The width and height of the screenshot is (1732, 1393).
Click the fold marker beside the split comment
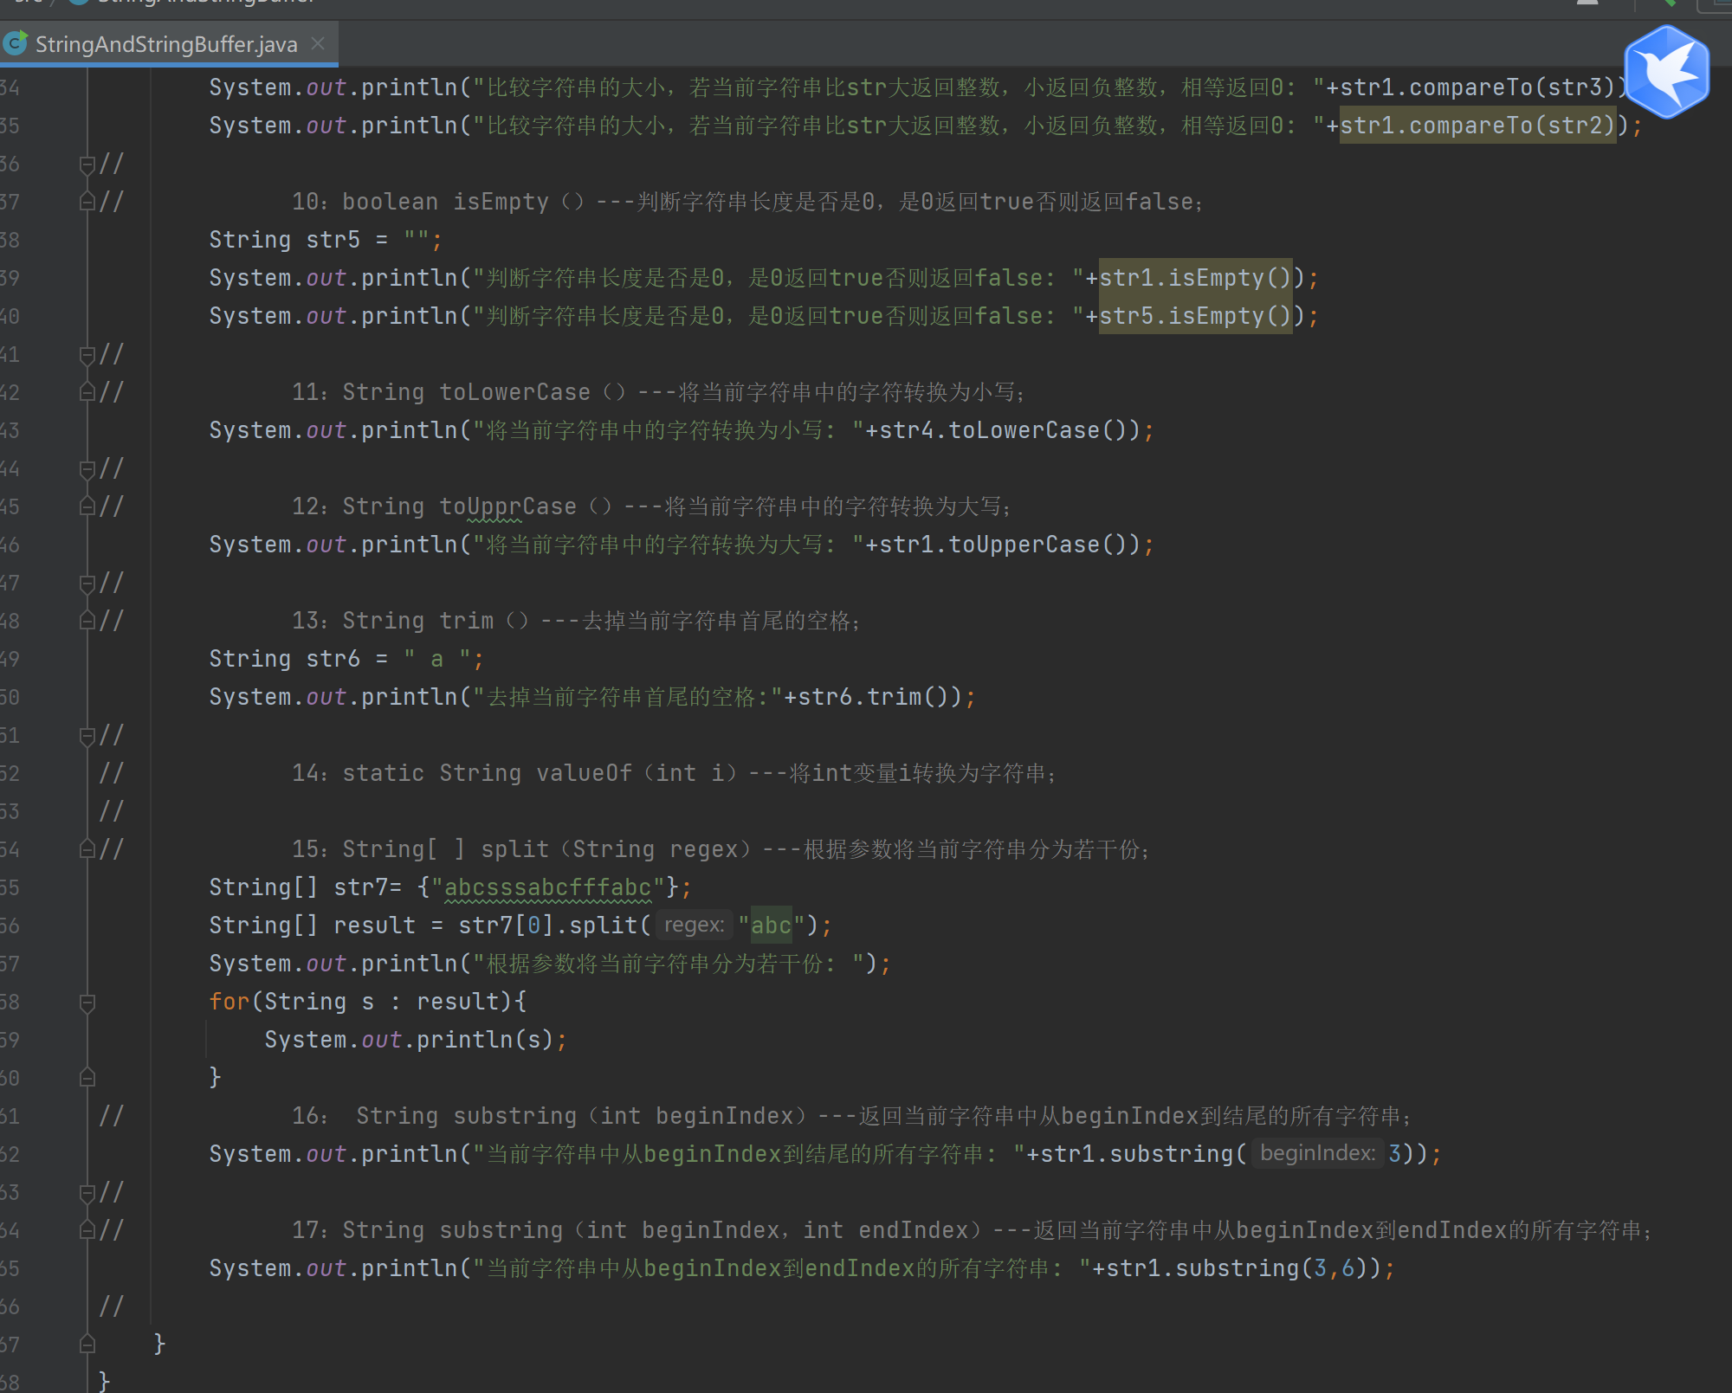coord(87,849)
